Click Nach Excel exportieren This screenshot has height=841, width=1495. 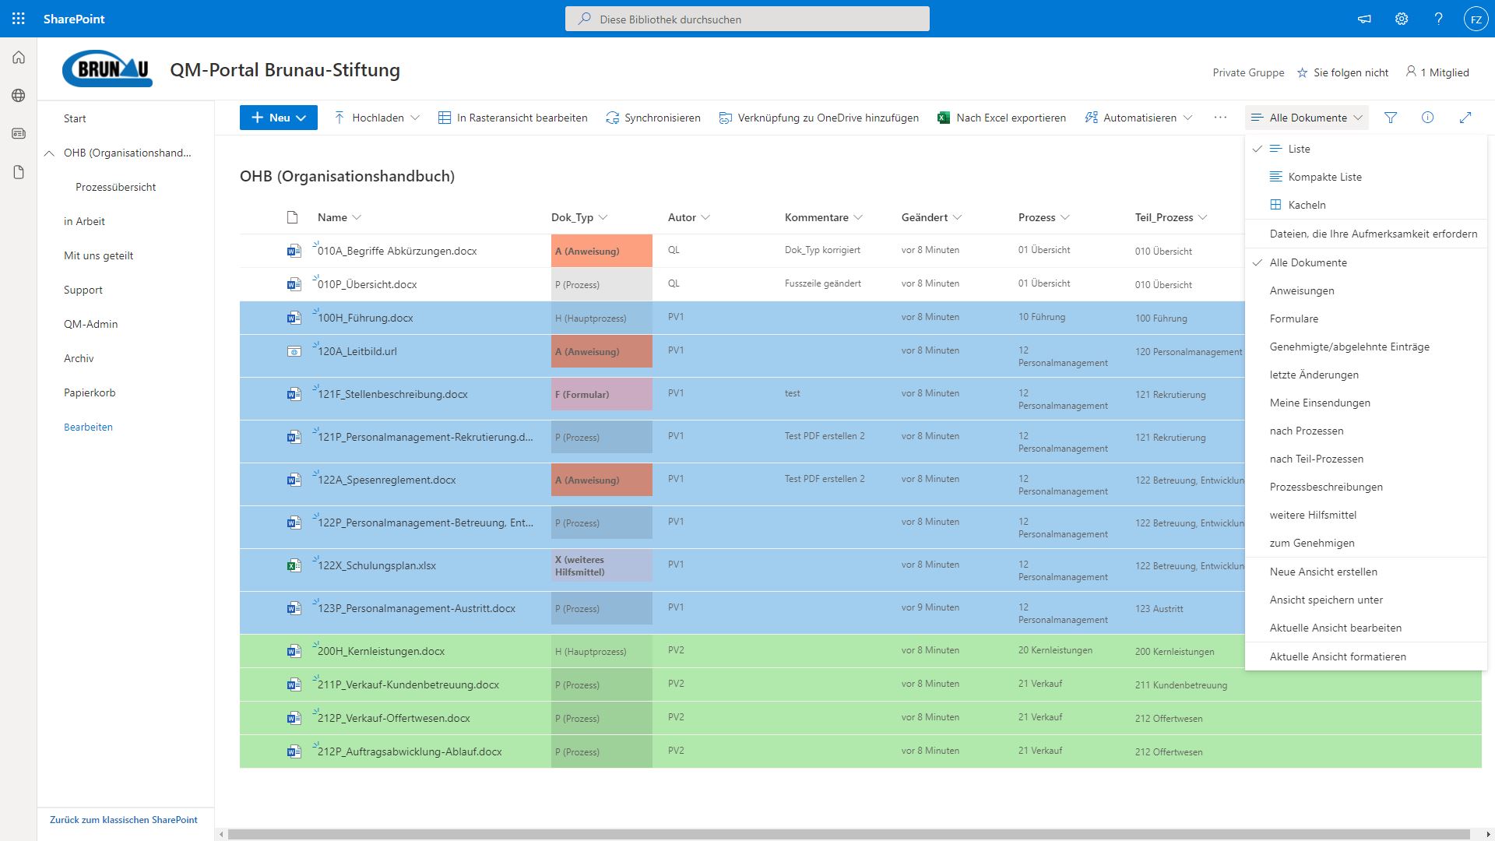click(x=1001, y=118)
